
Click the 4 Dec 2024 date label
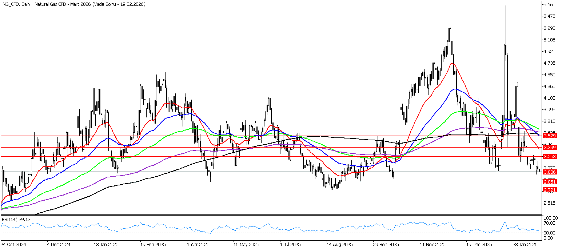click(x=59, y=245)
